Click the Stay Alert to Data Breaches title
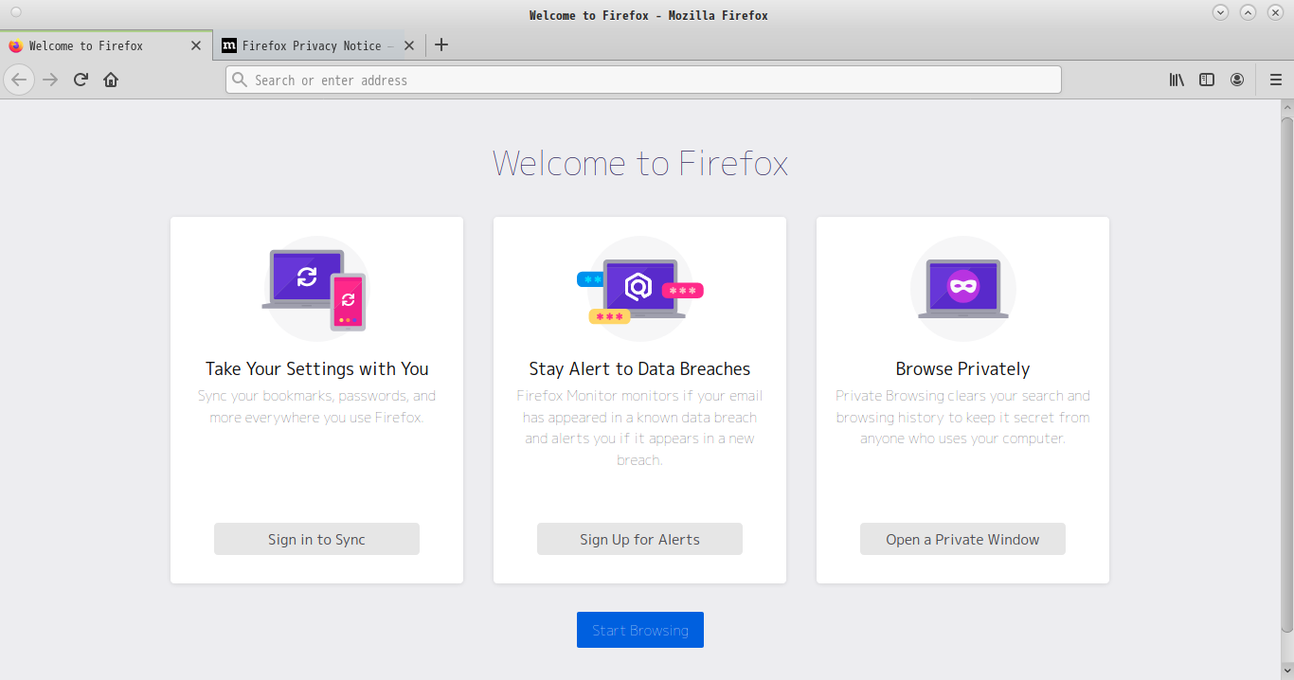 coord(639,369)
